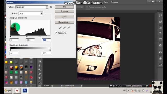
Task: Click the delete style trash icon
Action: pyautogui.click(x=31, y=86)
